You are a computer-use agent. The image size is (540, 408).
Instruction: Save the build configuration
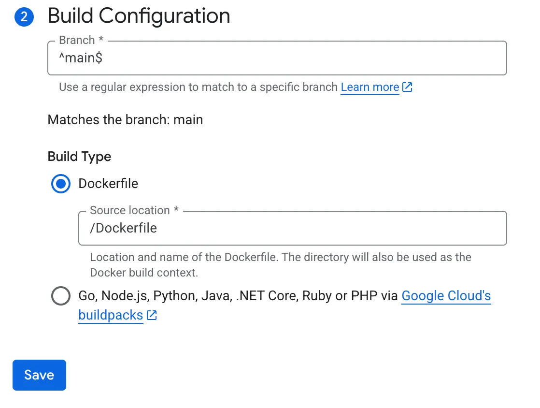(39, 375)
